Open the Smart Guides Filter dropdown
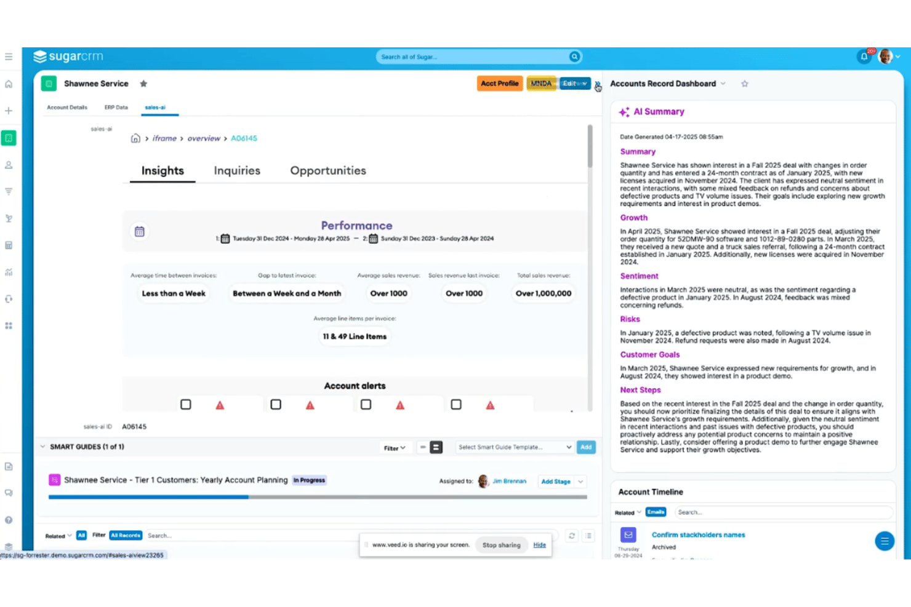 (x=395, y=448)
